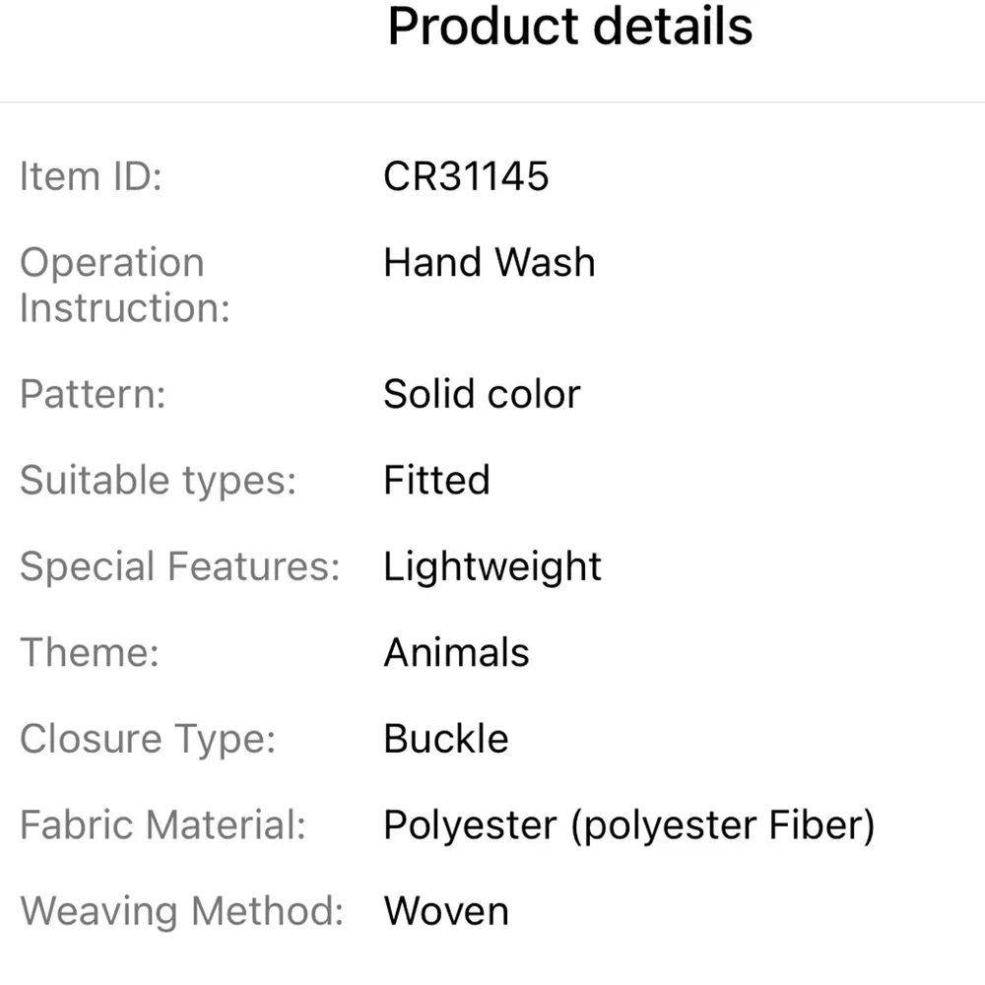Select the Solid color value
The height and width of the screenshot is (985, 985).
(x=482, y=394)
